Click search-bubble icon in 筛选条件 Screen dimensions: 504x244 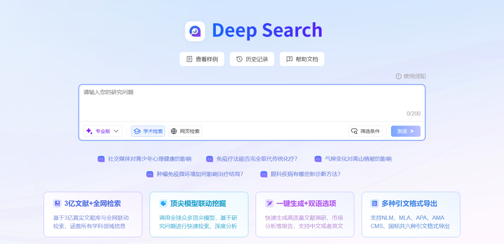pos(354,131)
